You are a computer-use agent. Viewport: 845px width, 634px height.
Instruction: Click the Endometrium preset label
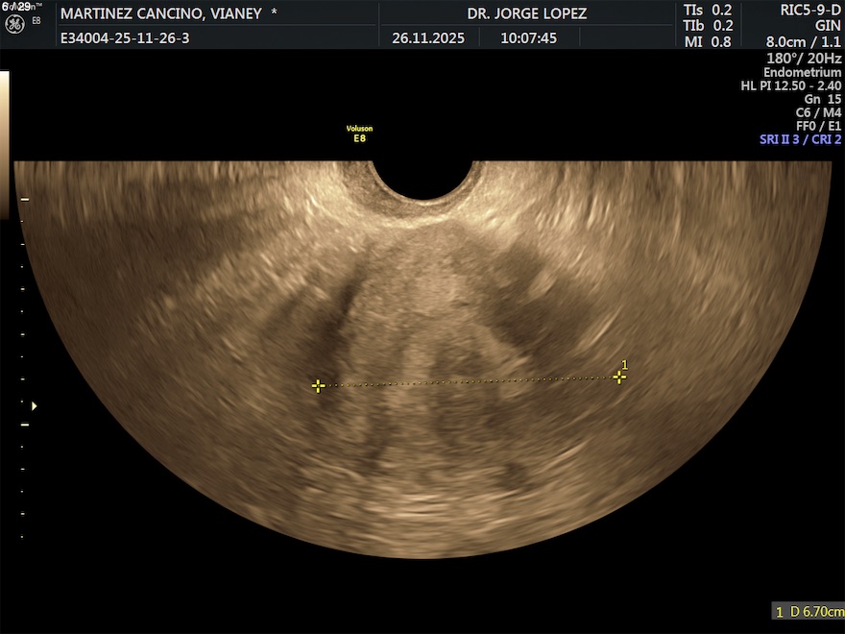pos(802,72)
